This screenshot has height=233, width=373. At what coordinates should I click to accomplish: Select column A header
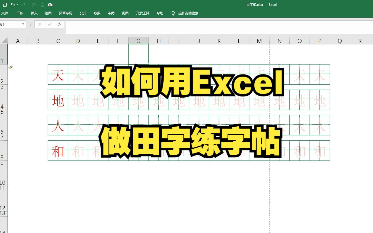(18, 41)
